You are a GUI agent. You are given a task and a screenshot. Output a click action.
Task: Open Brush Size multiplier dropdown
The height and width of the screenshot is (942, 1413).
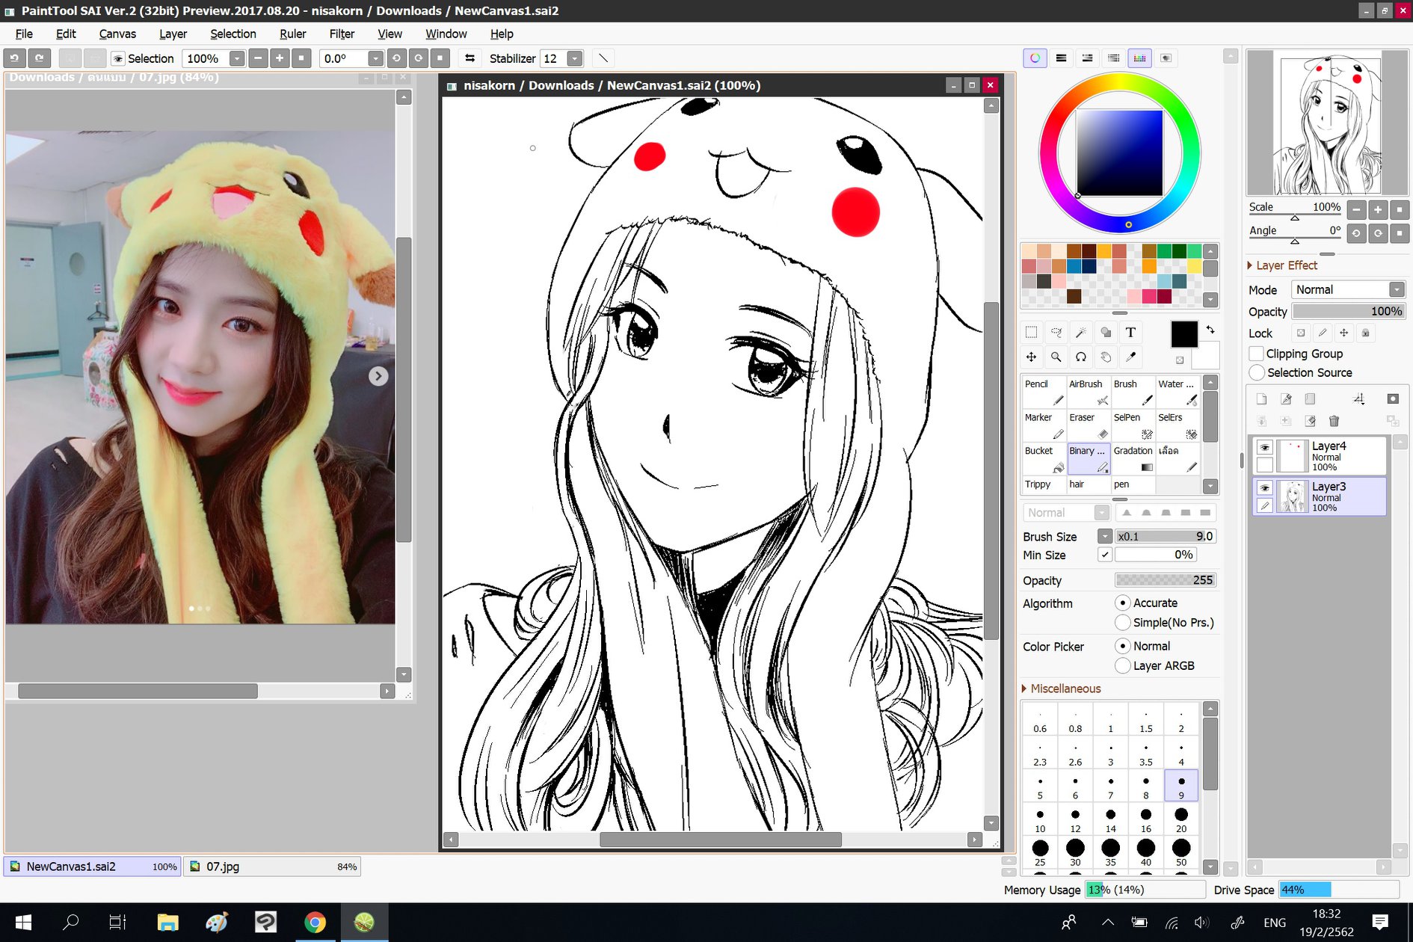pos(1104,536)
